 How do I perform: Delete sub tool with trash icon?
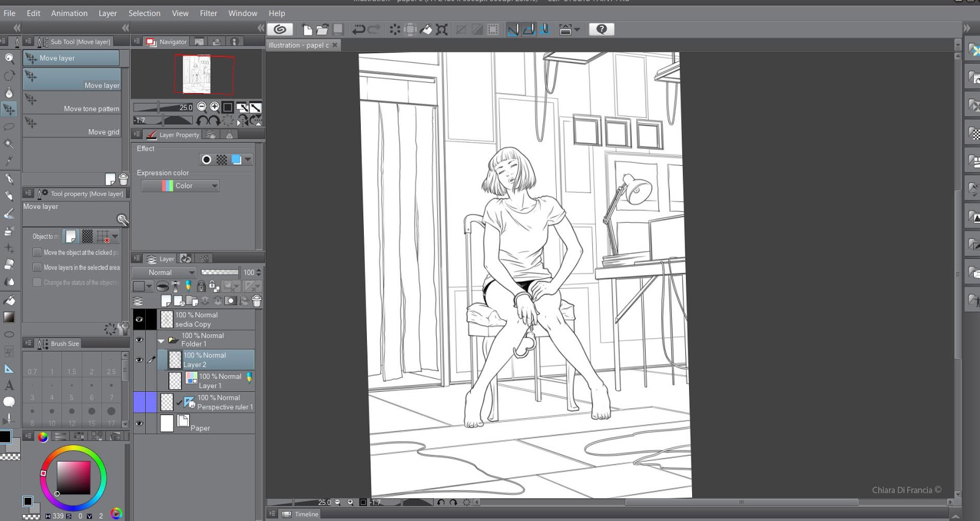(x=123, y=179)
